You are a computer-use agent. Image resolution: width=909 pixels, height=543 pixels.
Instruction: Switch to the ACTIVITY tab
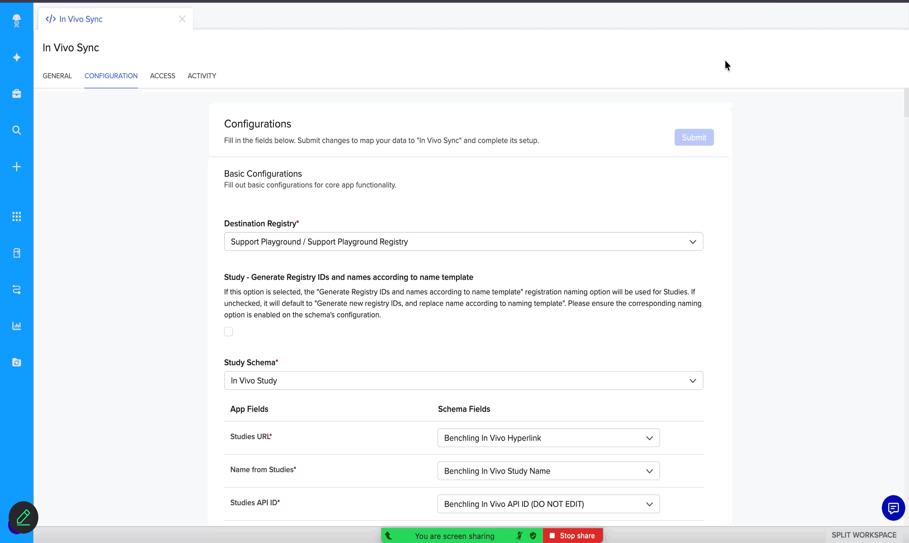pos(202,76)
